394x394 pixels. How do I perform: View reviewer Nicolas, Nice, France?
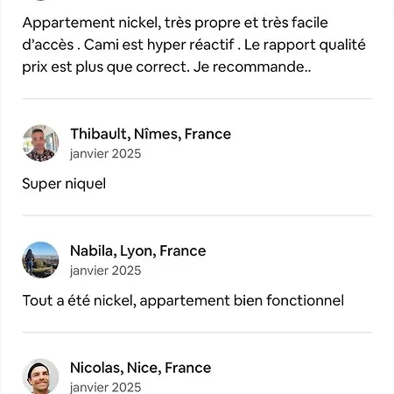pyautogui.click(x=141, y=368)
